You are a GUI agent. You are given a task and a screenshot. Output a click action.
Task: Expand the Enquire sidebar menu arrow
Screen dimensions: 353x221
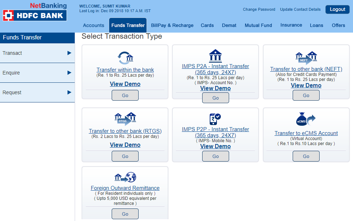point(69,73)
